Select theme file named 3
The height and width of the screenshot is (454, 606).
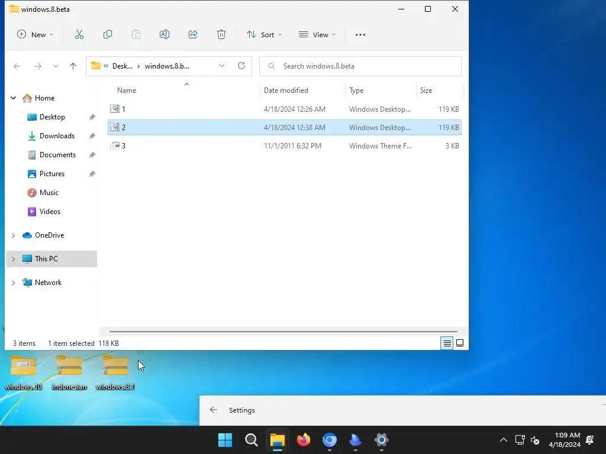285,146
